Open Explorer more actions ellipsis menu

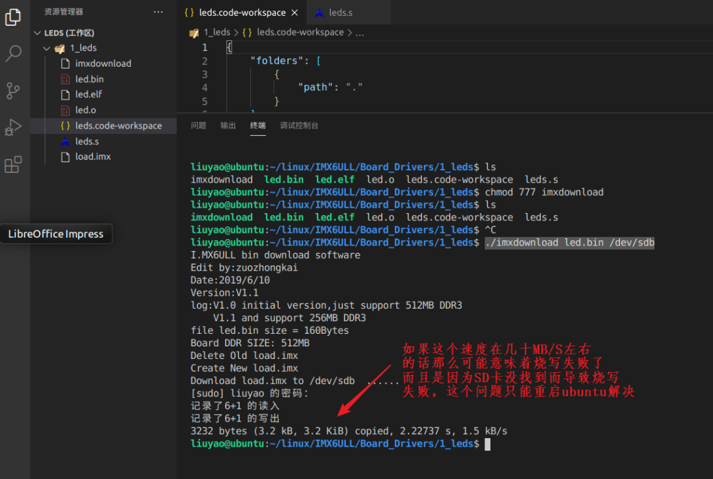158,12
